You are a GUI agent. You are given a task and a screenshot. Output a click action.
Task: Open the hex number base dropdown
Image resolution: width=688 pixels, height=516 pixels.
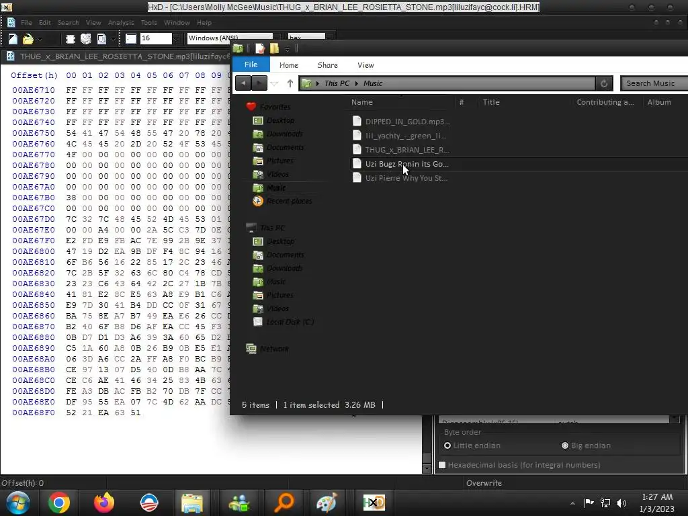(310, 38)
